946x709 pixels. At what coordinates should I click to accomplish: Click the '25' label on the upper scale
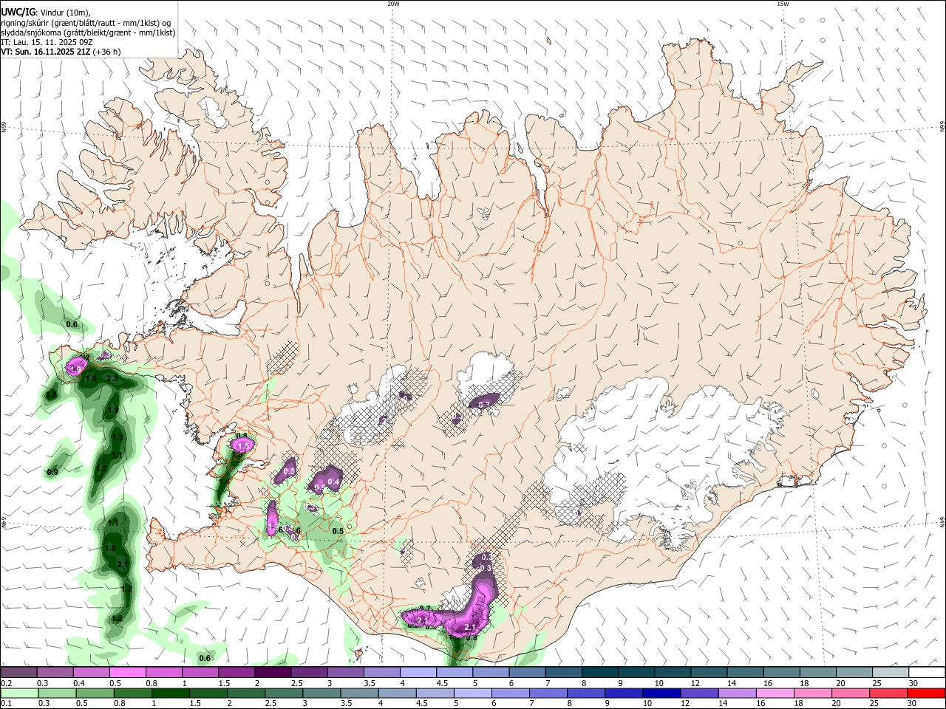[x=877, y=683]
